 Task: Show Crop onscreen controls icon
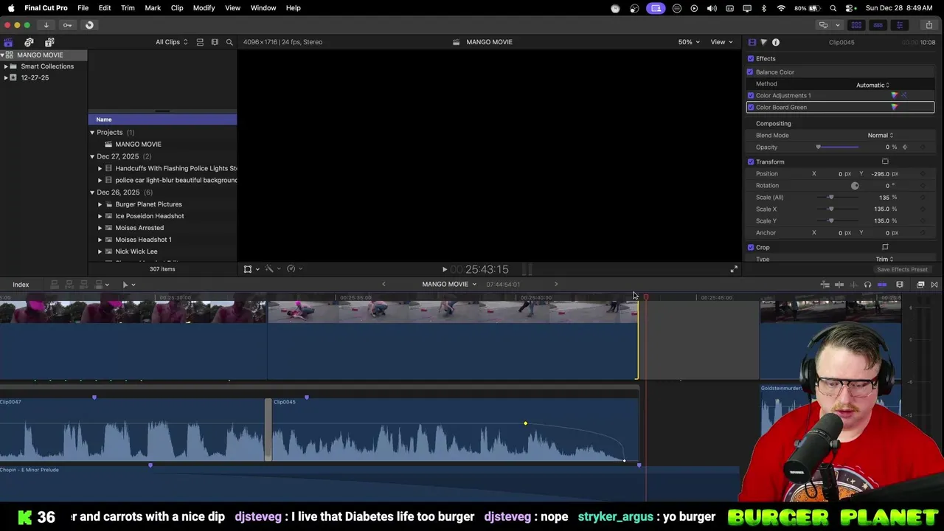coord(885,247)
